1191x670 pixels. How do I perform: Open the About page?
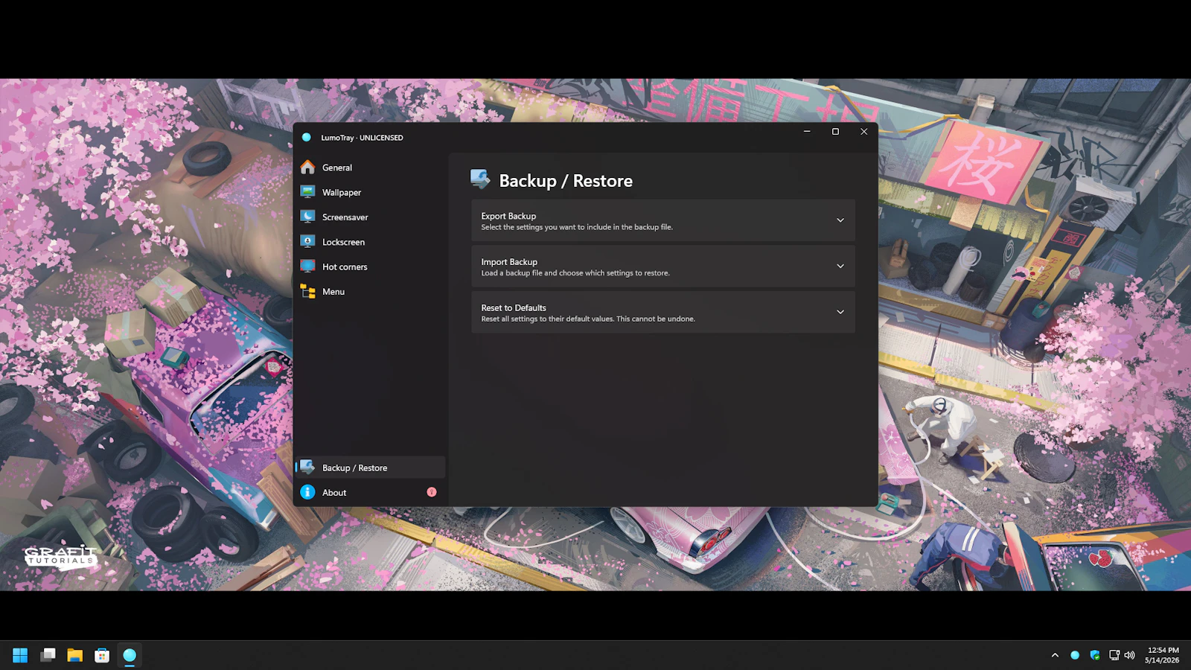point(371,492)
